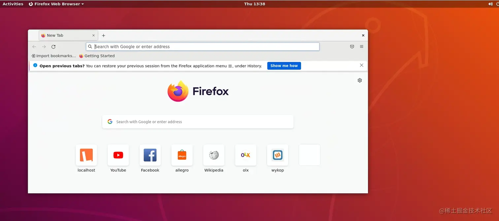
Task: Open the Firefox Web Browser app menu
Action: (56, 4)
